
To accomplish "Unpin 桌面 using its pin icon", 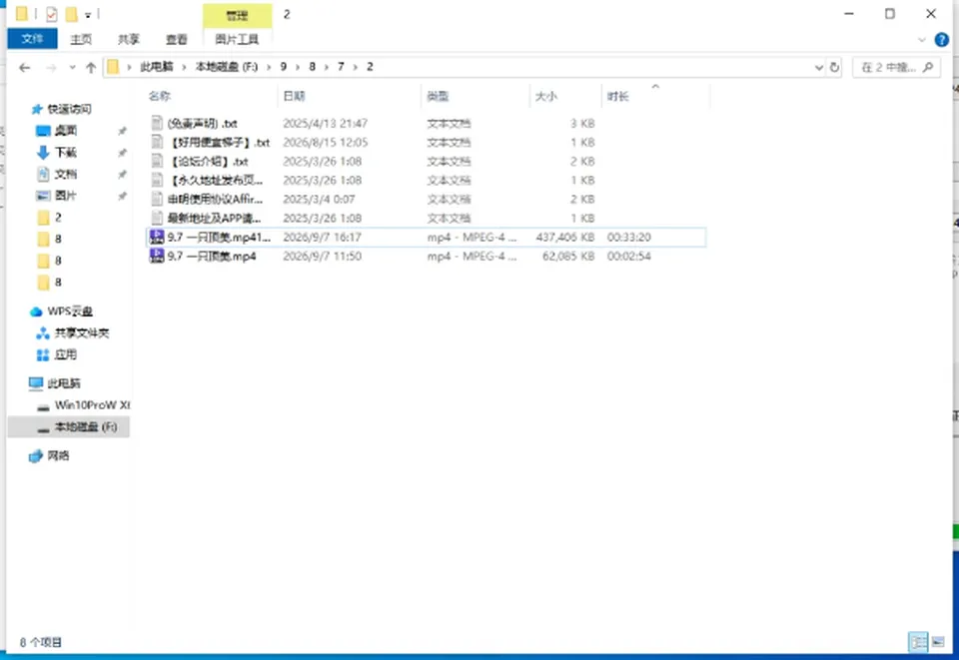I will pos(122,131).
